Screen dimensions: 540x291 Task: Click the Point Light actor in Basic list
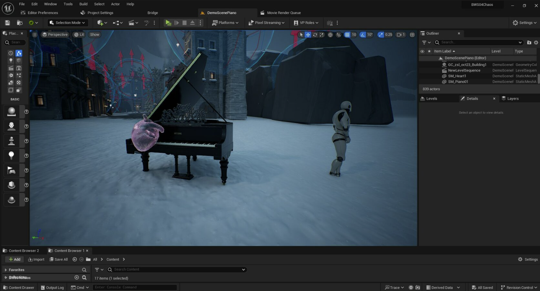[12, 155]
